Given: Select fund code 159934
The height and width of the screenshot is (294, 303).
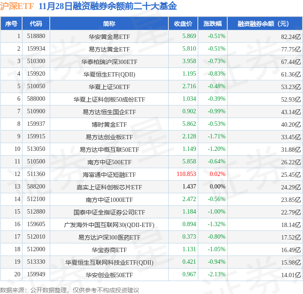Looking at the screenshot, I should coord(36,49).
